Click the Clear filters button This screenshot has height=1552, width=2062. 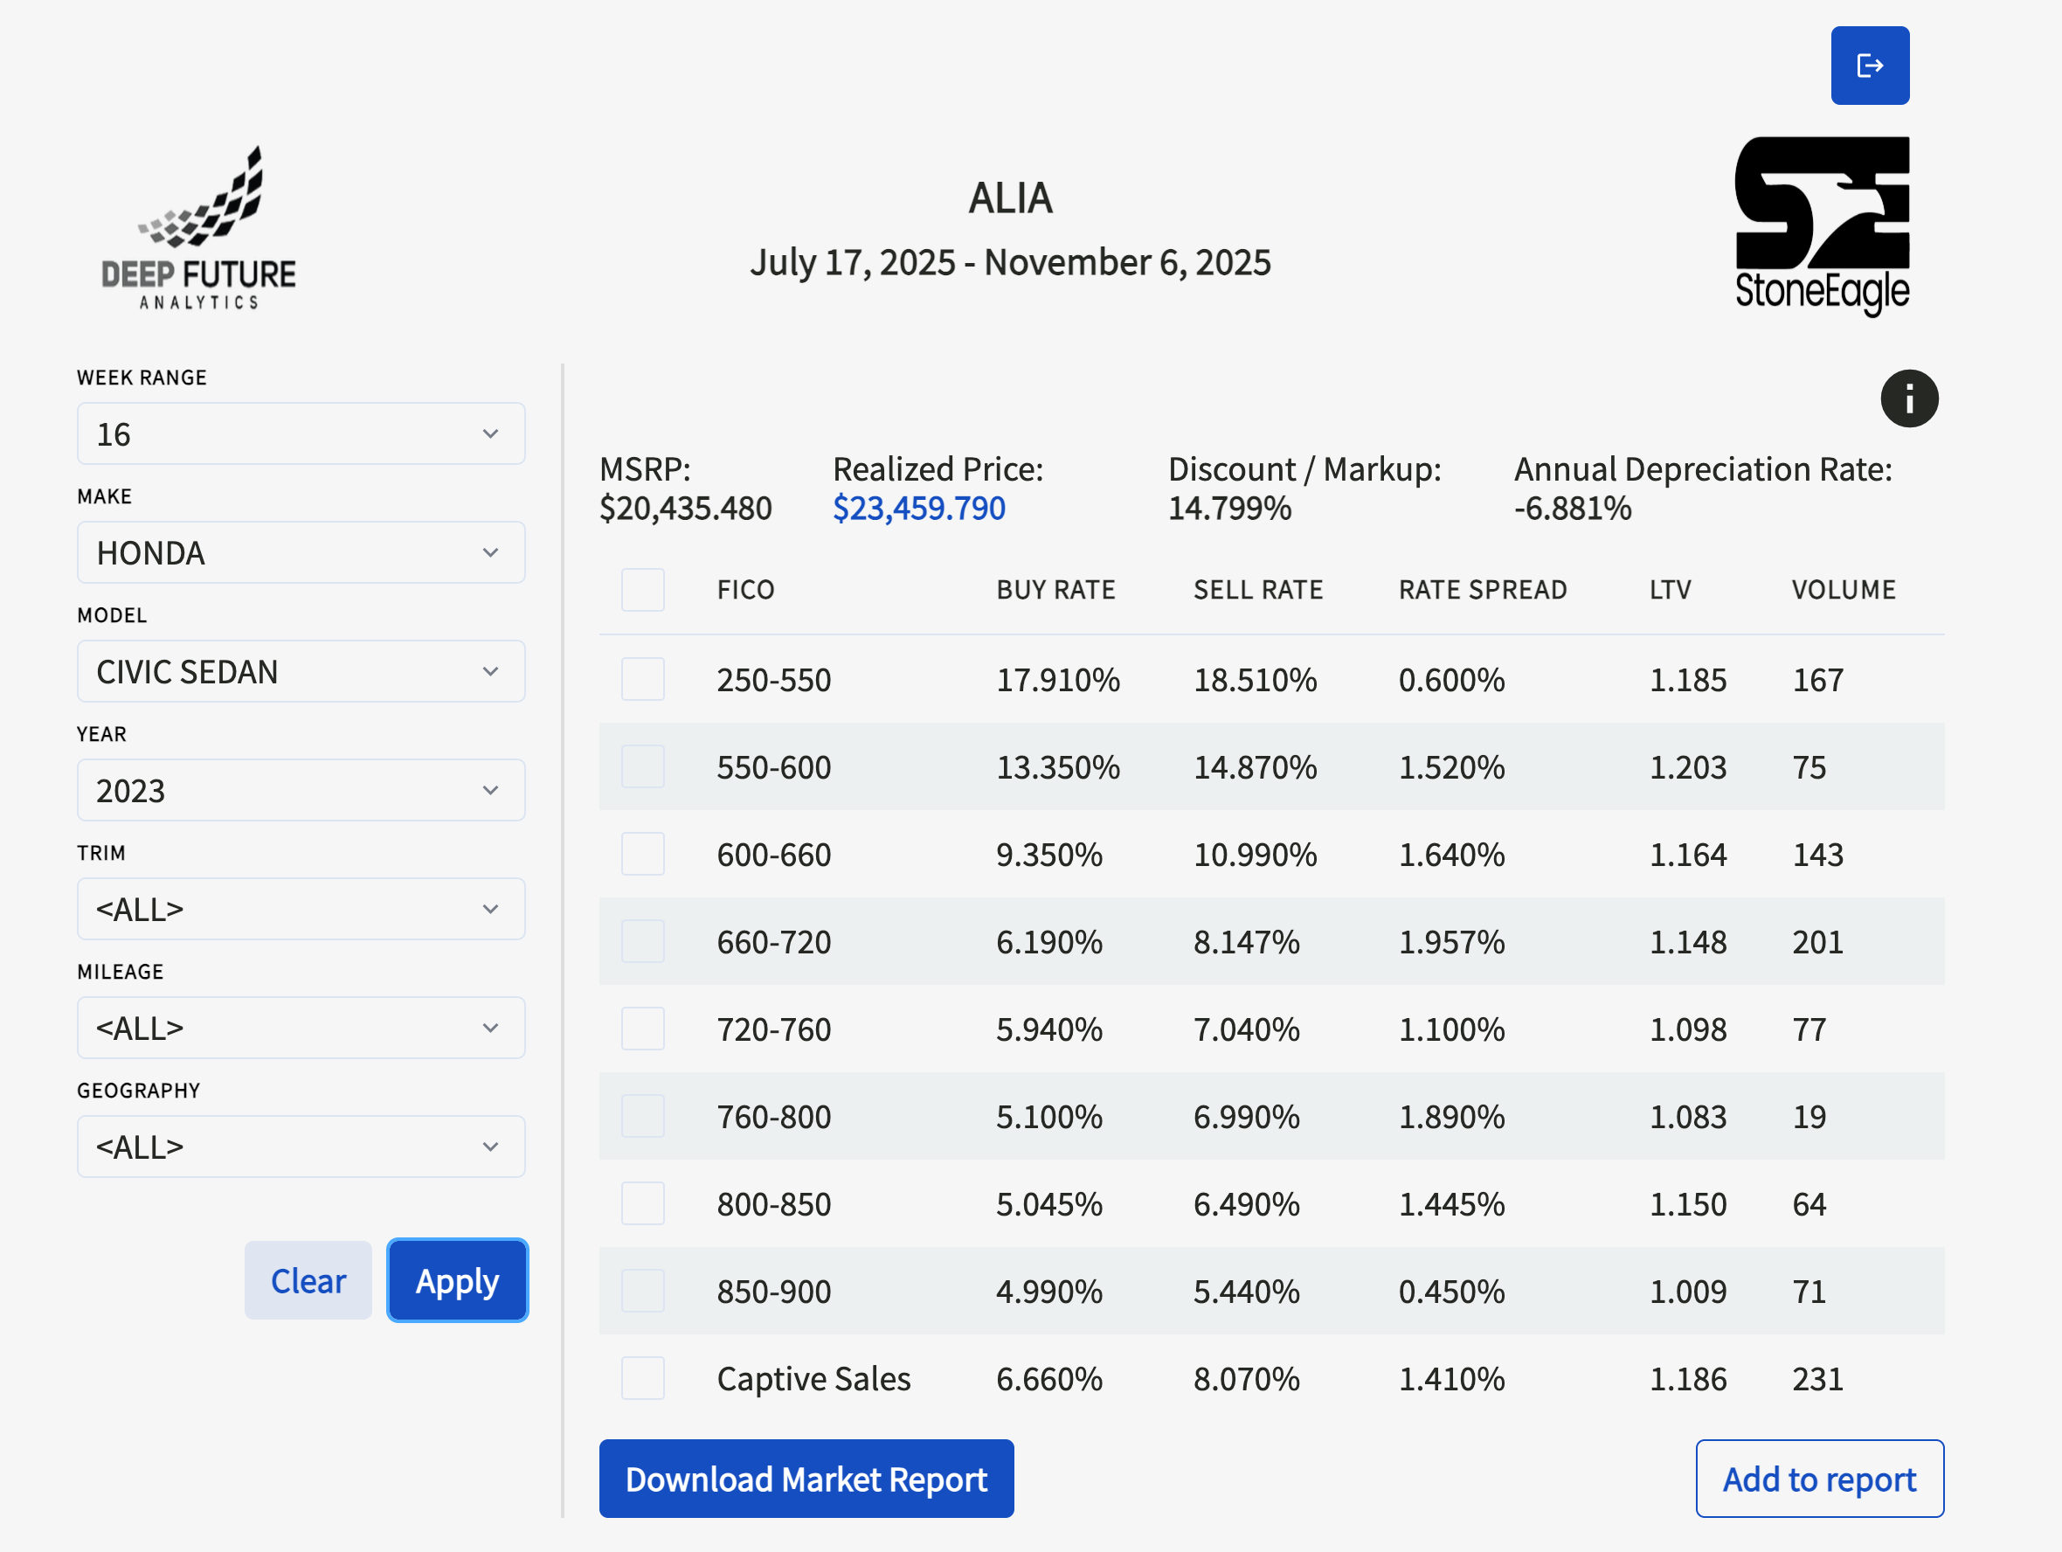point(308,1281)
